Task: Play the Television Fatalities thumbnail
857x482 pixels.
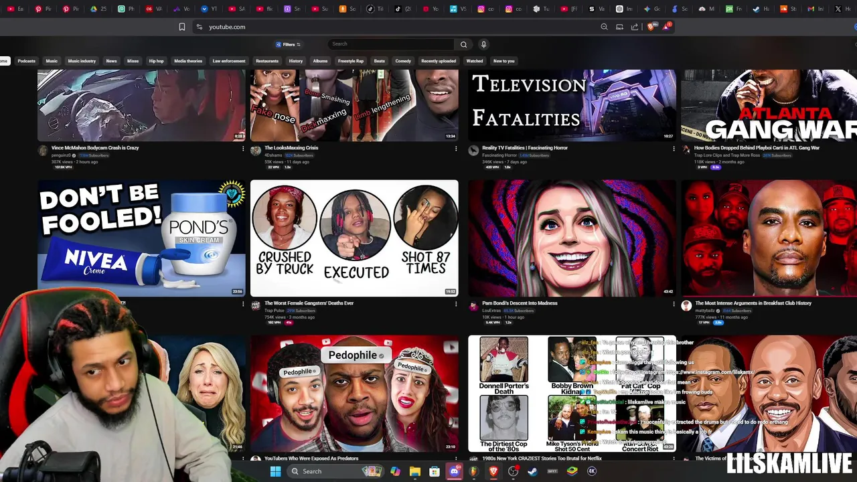Action: click(572, 105)
